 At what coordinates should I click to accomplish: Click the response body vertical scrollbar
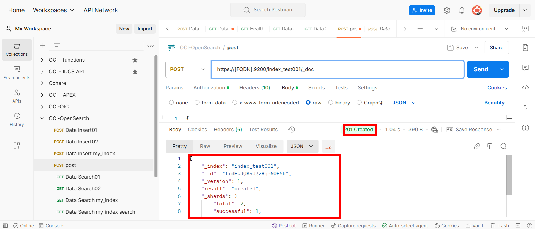pos(509,175)
